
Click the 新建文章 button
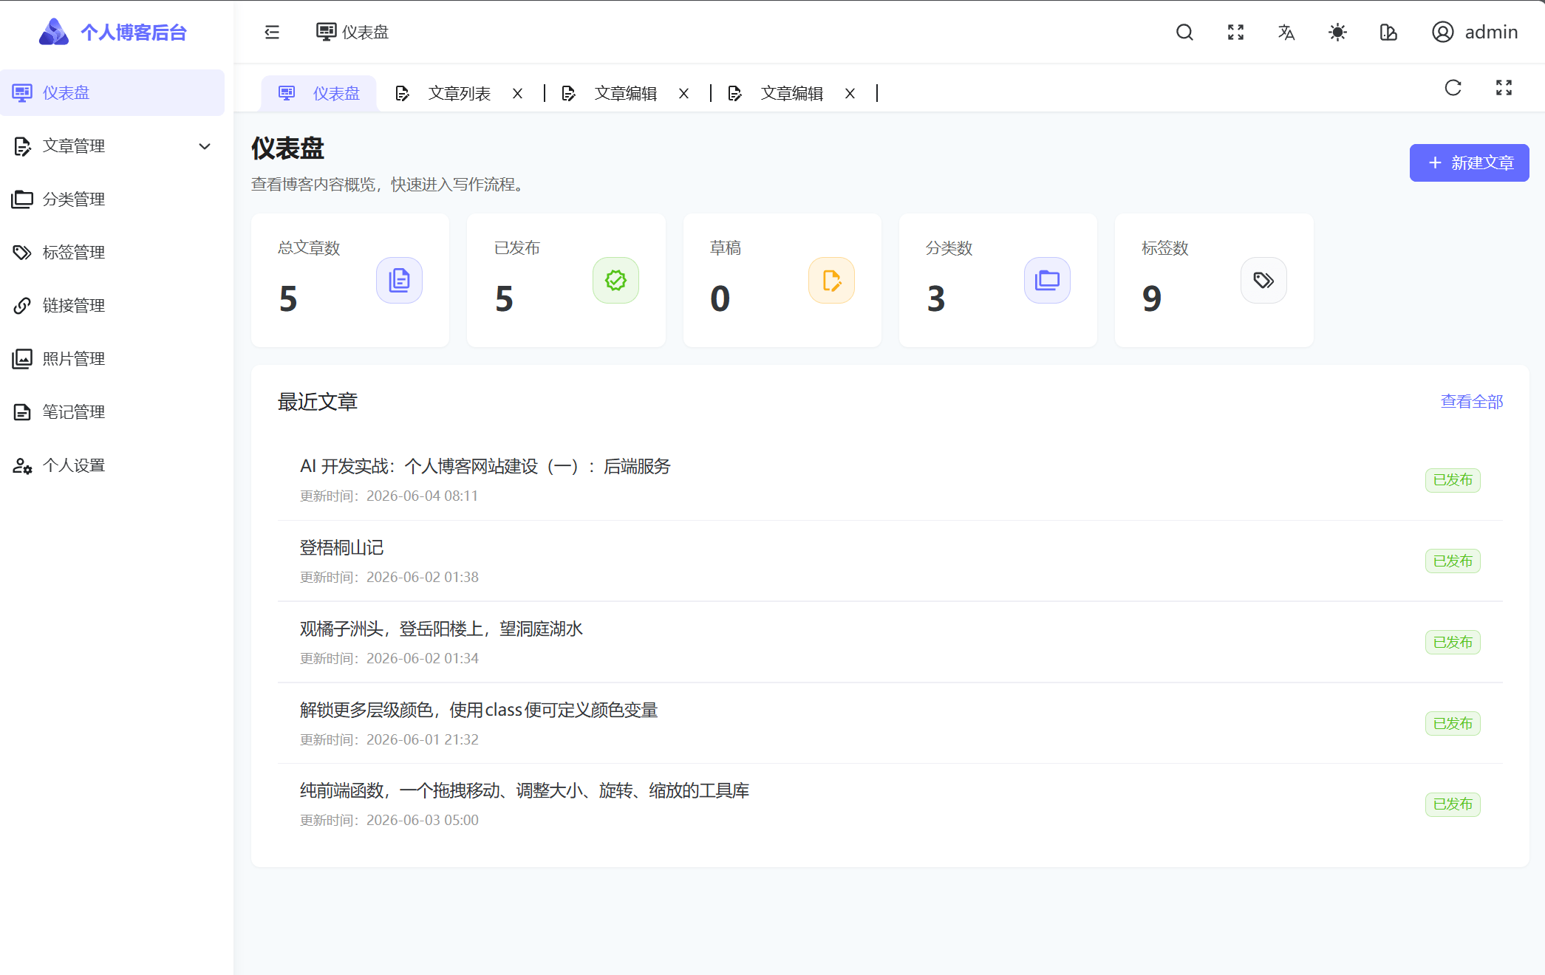pos(1469,162)
